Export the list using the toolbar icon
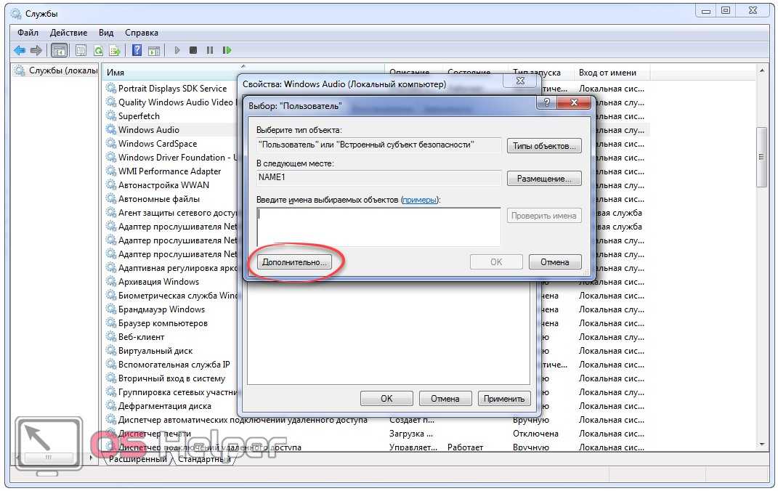Screen dimensions: 778x491 [115, 51]
